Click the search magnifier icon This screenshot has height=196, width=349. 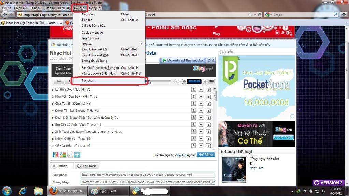point(335,15)
